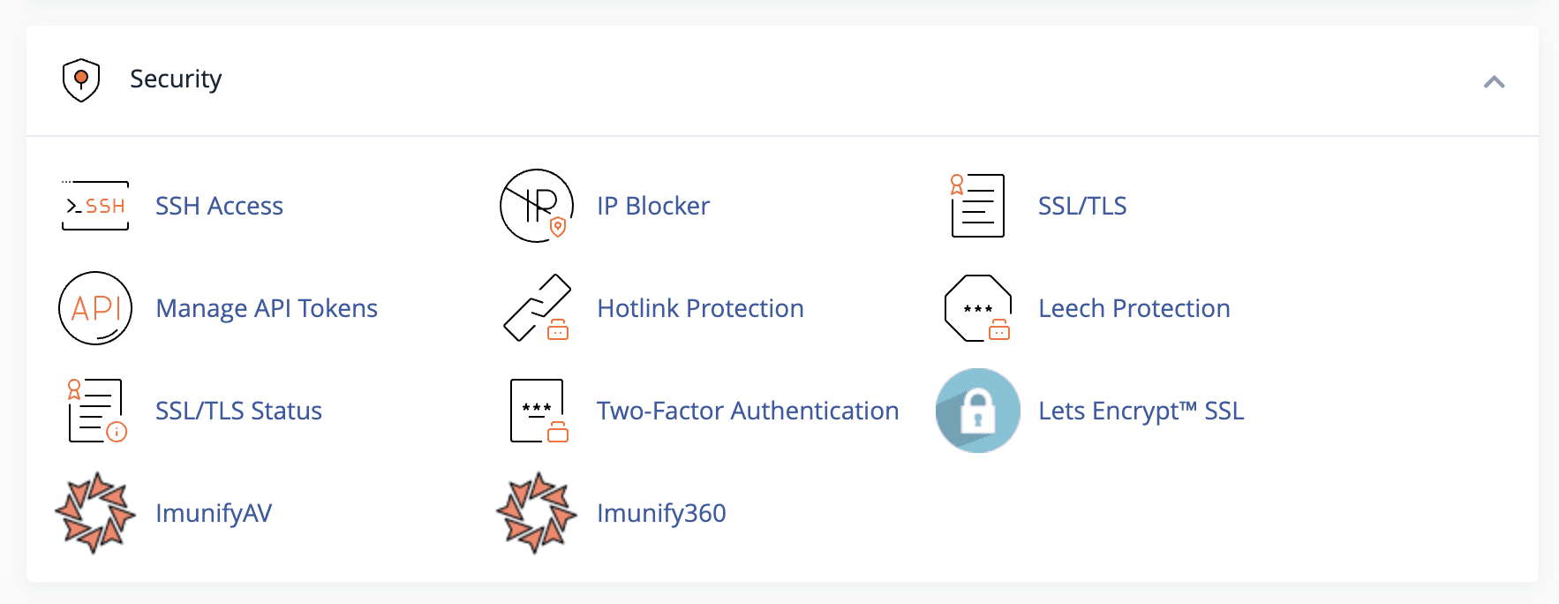The width and height of the screenshot is (1559, 604).
Task: Open the Lets Encrypt SSL padlock icon
Action: coord(978,411)
